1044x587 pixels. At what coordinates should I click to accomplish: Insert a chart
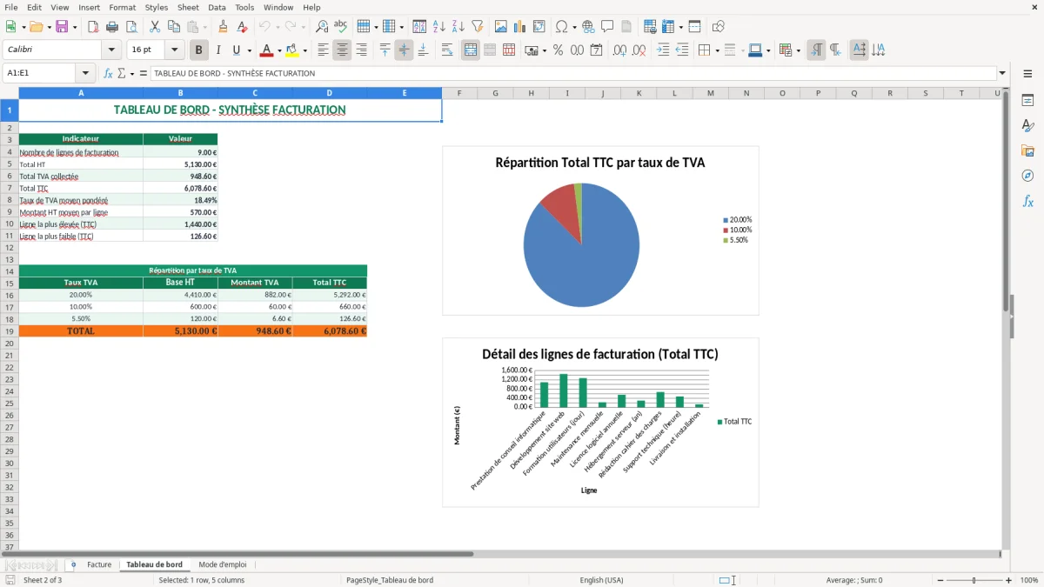click(x=520, y=27)
